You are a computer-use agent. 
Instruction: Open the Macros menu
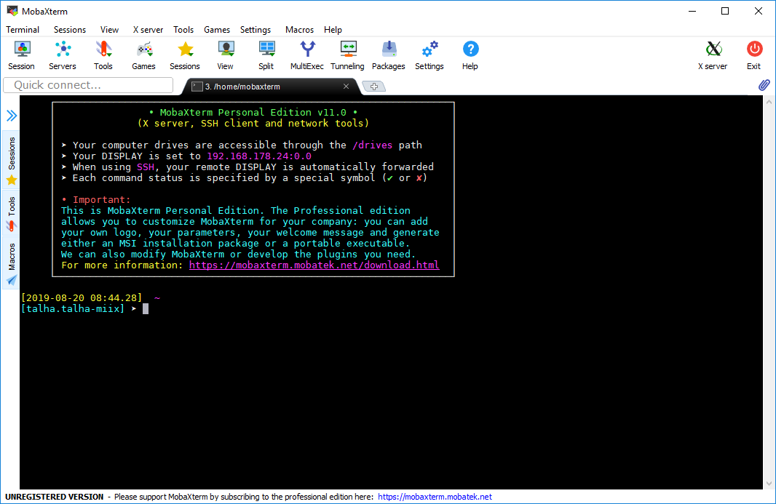299,30
